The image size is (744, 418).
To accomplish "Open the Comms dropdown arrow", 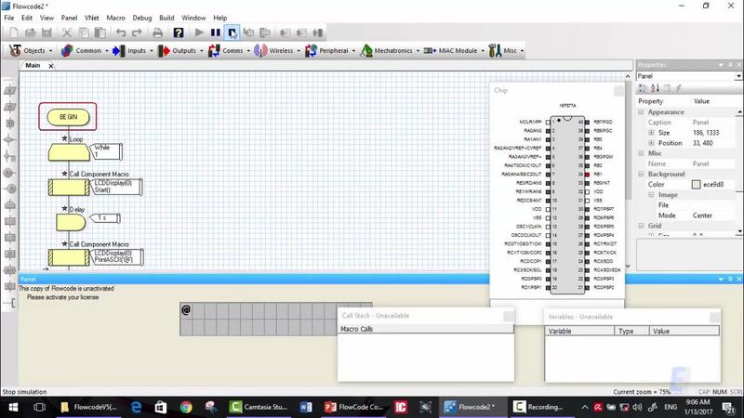I will click(248, 51).
